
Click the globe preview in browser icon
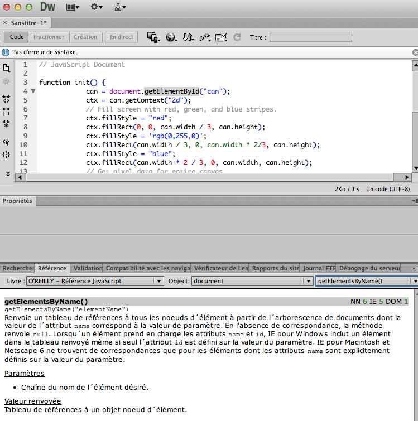pyautogui.click(x=171, y=37)
